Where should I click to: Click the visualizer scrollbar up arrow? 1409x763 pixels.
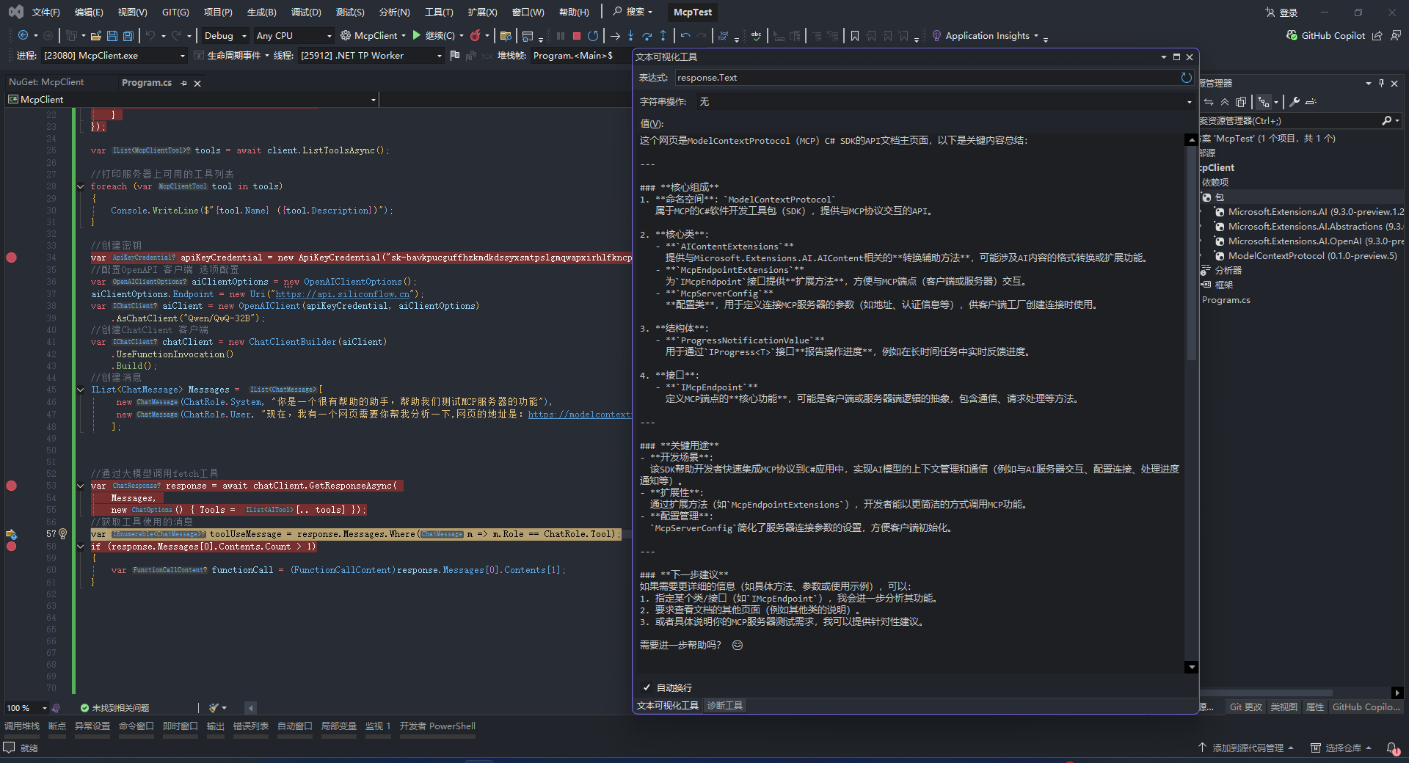tap(1191, 139)
